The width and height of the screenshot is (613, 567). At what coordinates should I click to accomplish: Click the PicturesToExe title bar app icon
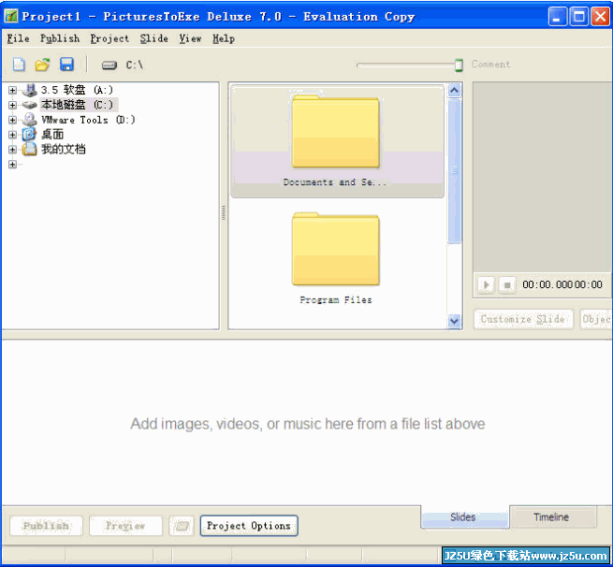pos(11,16)
